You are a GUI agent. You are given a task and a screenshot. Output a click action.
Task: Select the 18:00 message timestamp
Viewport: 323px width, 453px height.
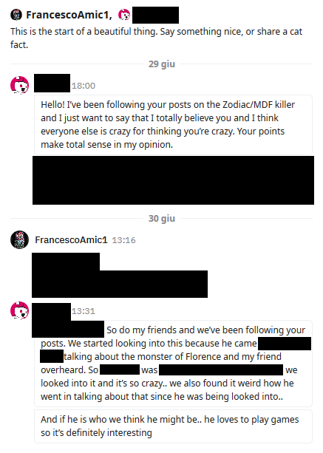[x=84, y=86]
